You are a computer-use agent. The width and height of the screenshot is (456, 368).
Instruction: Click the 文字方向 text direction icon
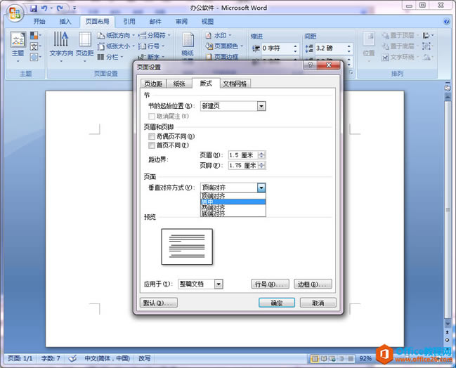61,39
